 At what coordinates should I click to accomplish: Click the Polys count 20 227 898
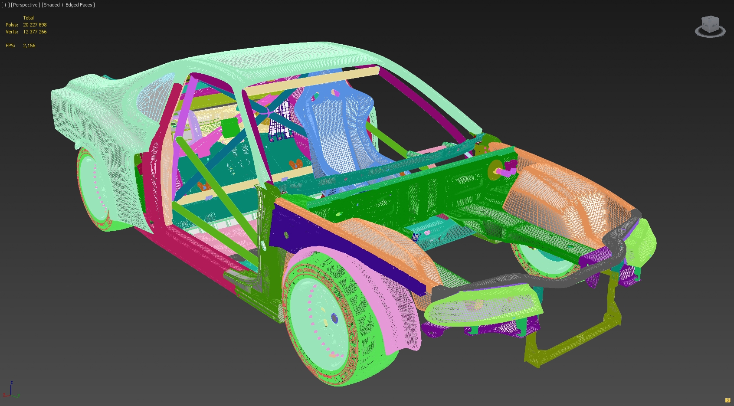pos(35,25)
